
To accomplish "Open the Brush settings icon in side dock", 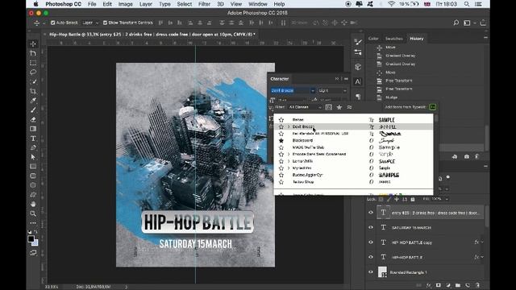I will [358, 42].
